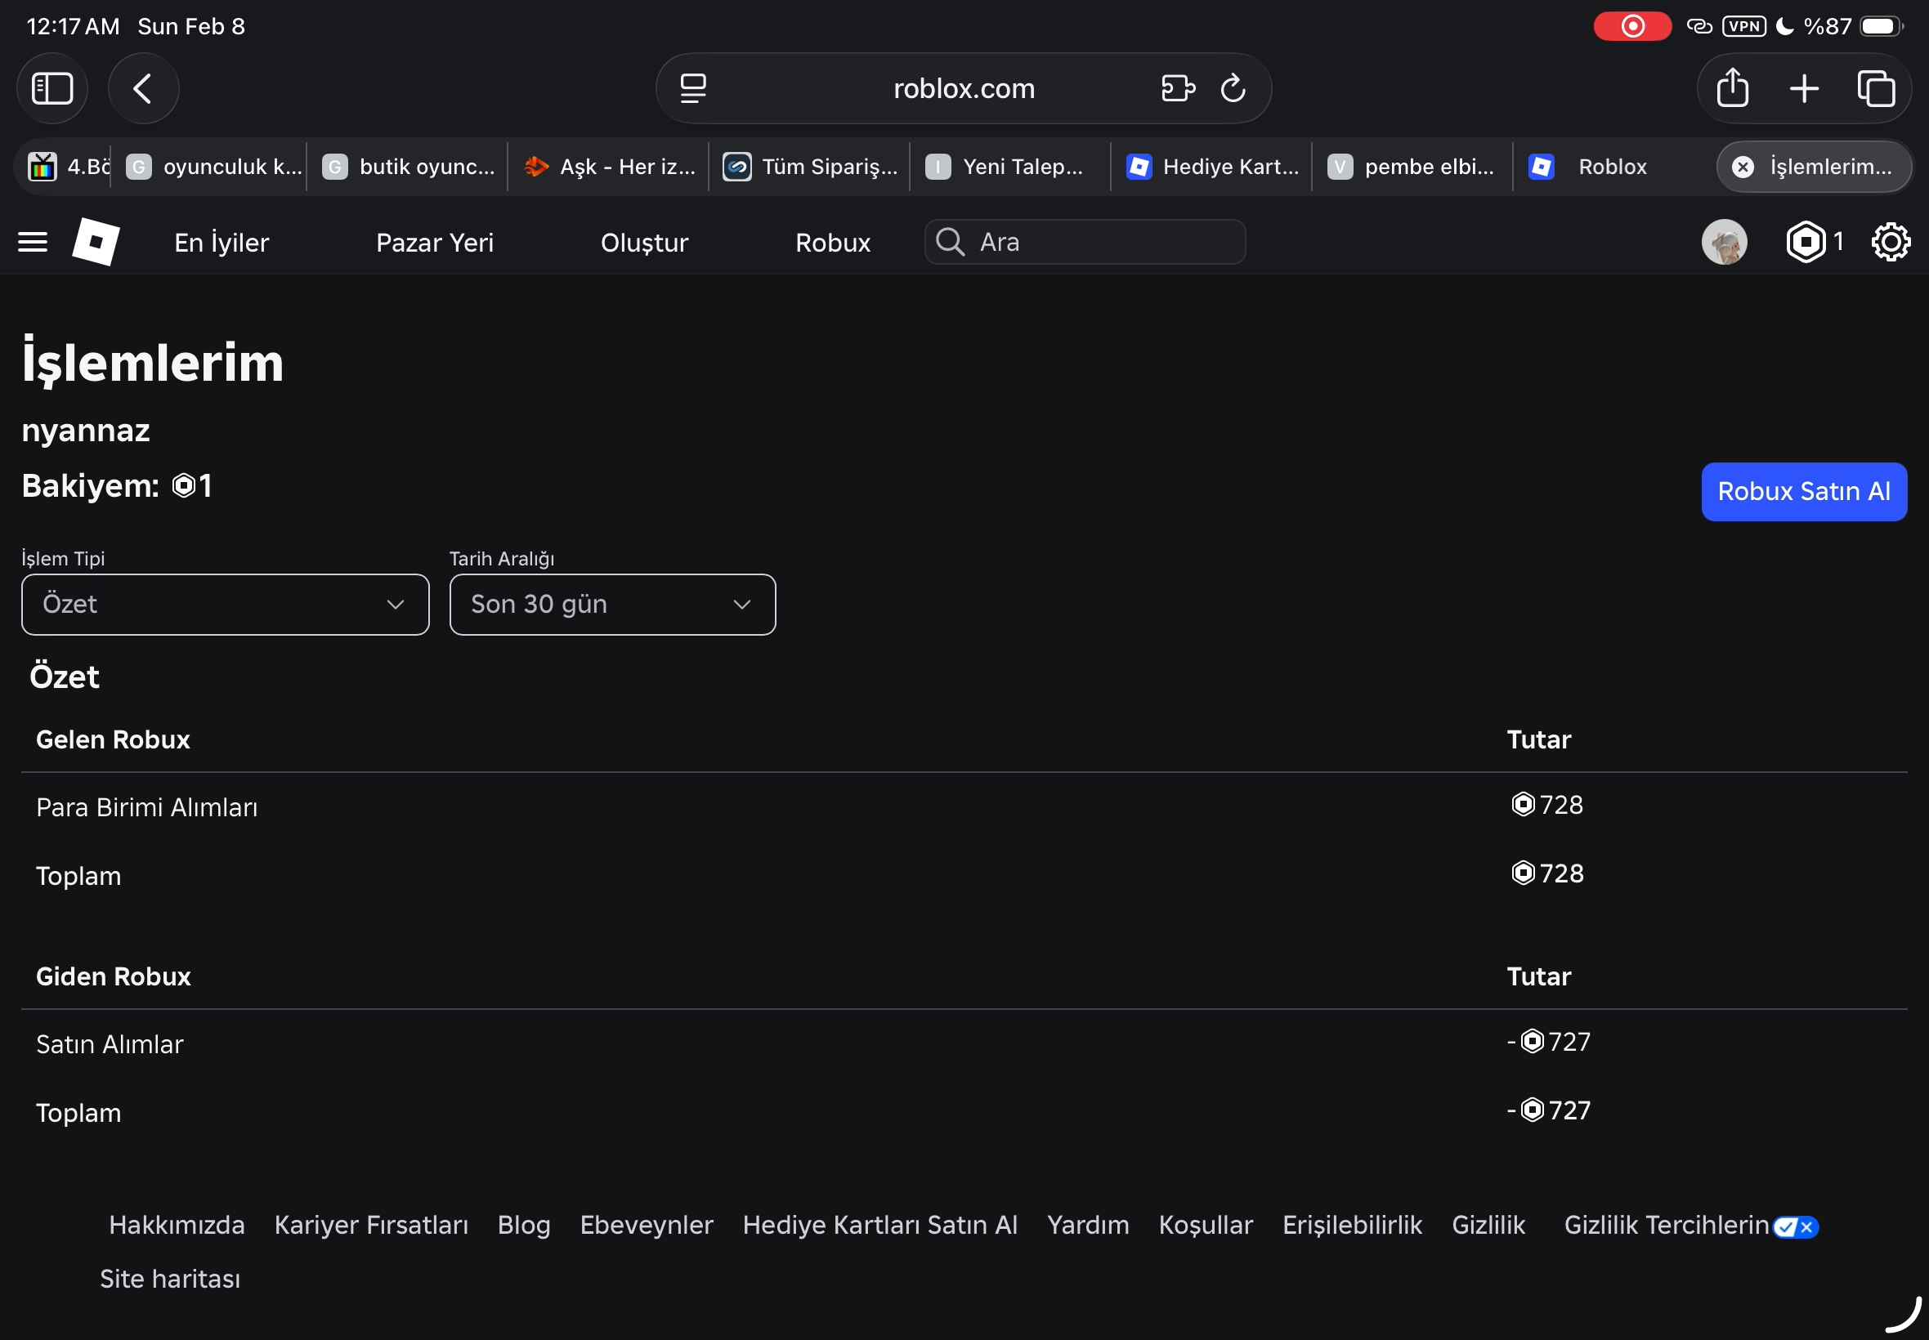Click the Satın Alımlar -727 amount
The width and height of the screenshot is (1929, 1340).
tap(1549, 1042)
